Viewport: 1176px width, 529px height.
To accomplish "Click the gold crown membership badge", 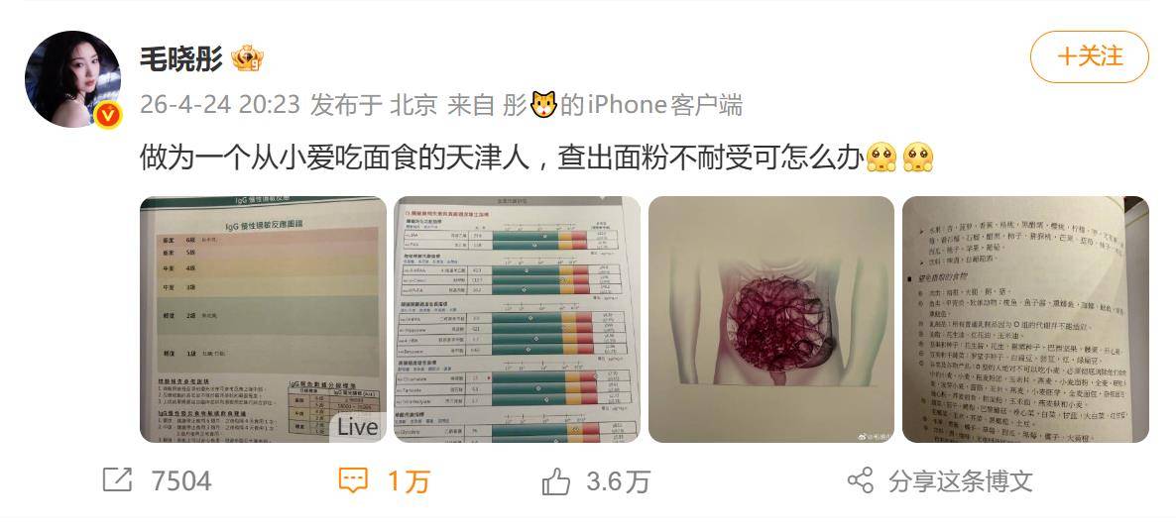I will [x=247, y=57].
